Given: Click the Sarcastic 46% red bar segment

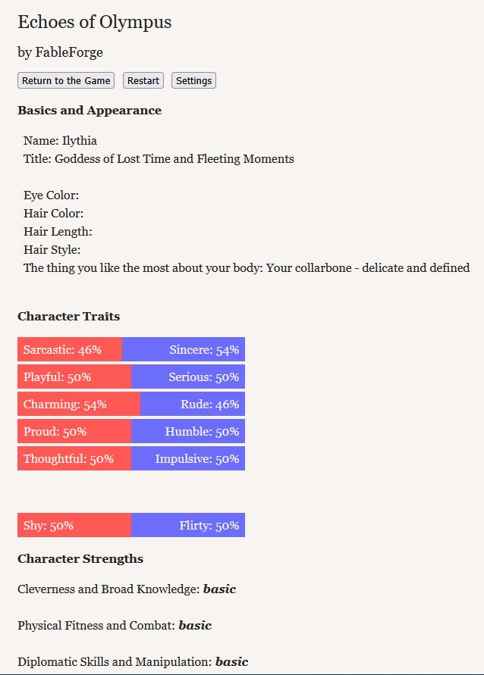Looking at the screenshot, I should pyautogui.click(x=70, y=349).
